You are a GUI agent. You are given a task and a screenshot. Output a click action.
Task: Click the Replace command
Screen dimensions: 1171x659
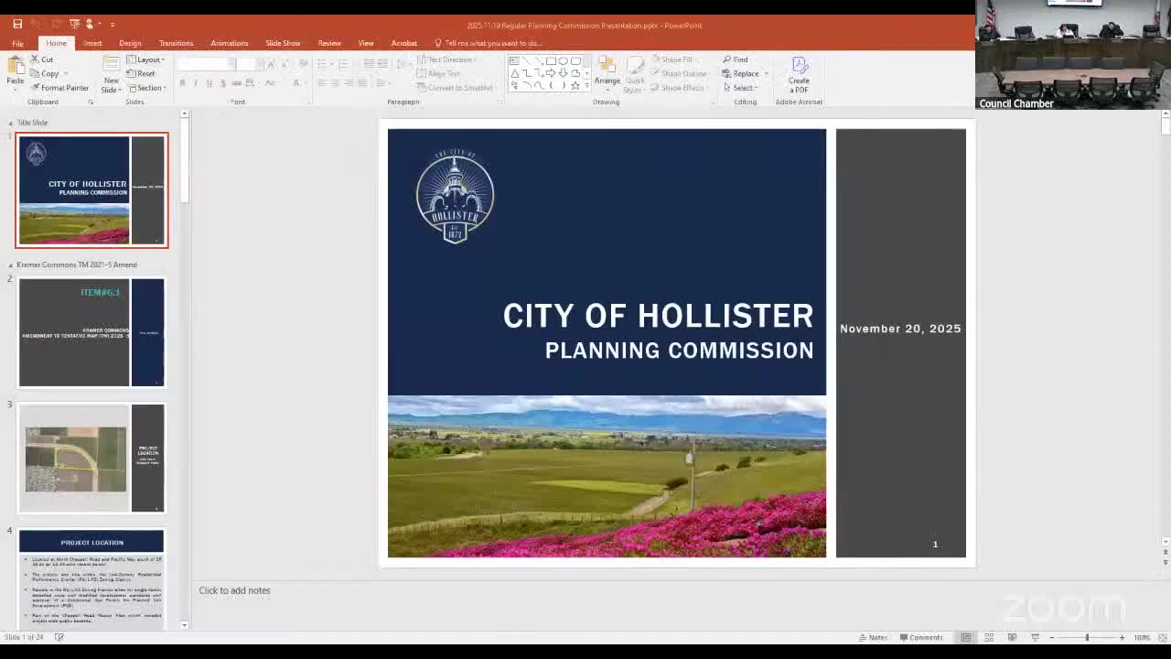[741, 73]
